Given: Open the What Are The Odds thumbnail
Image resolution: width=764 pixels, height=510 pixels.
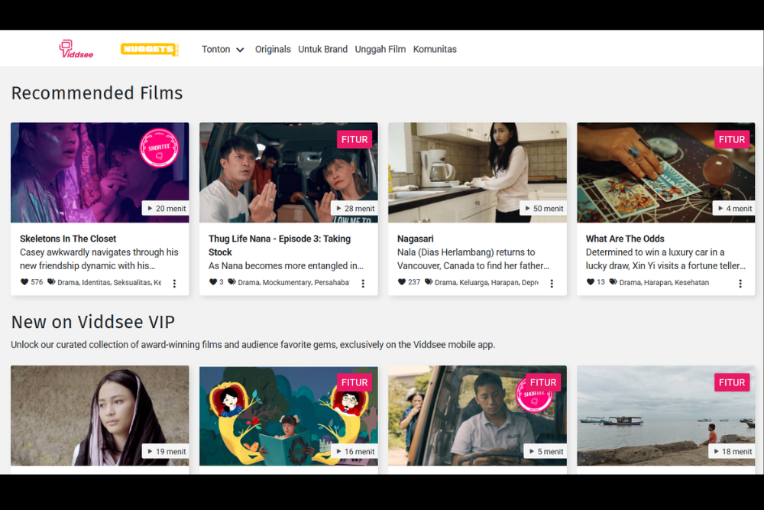Looking at the screenshot, I should click(x=666, y=173).
